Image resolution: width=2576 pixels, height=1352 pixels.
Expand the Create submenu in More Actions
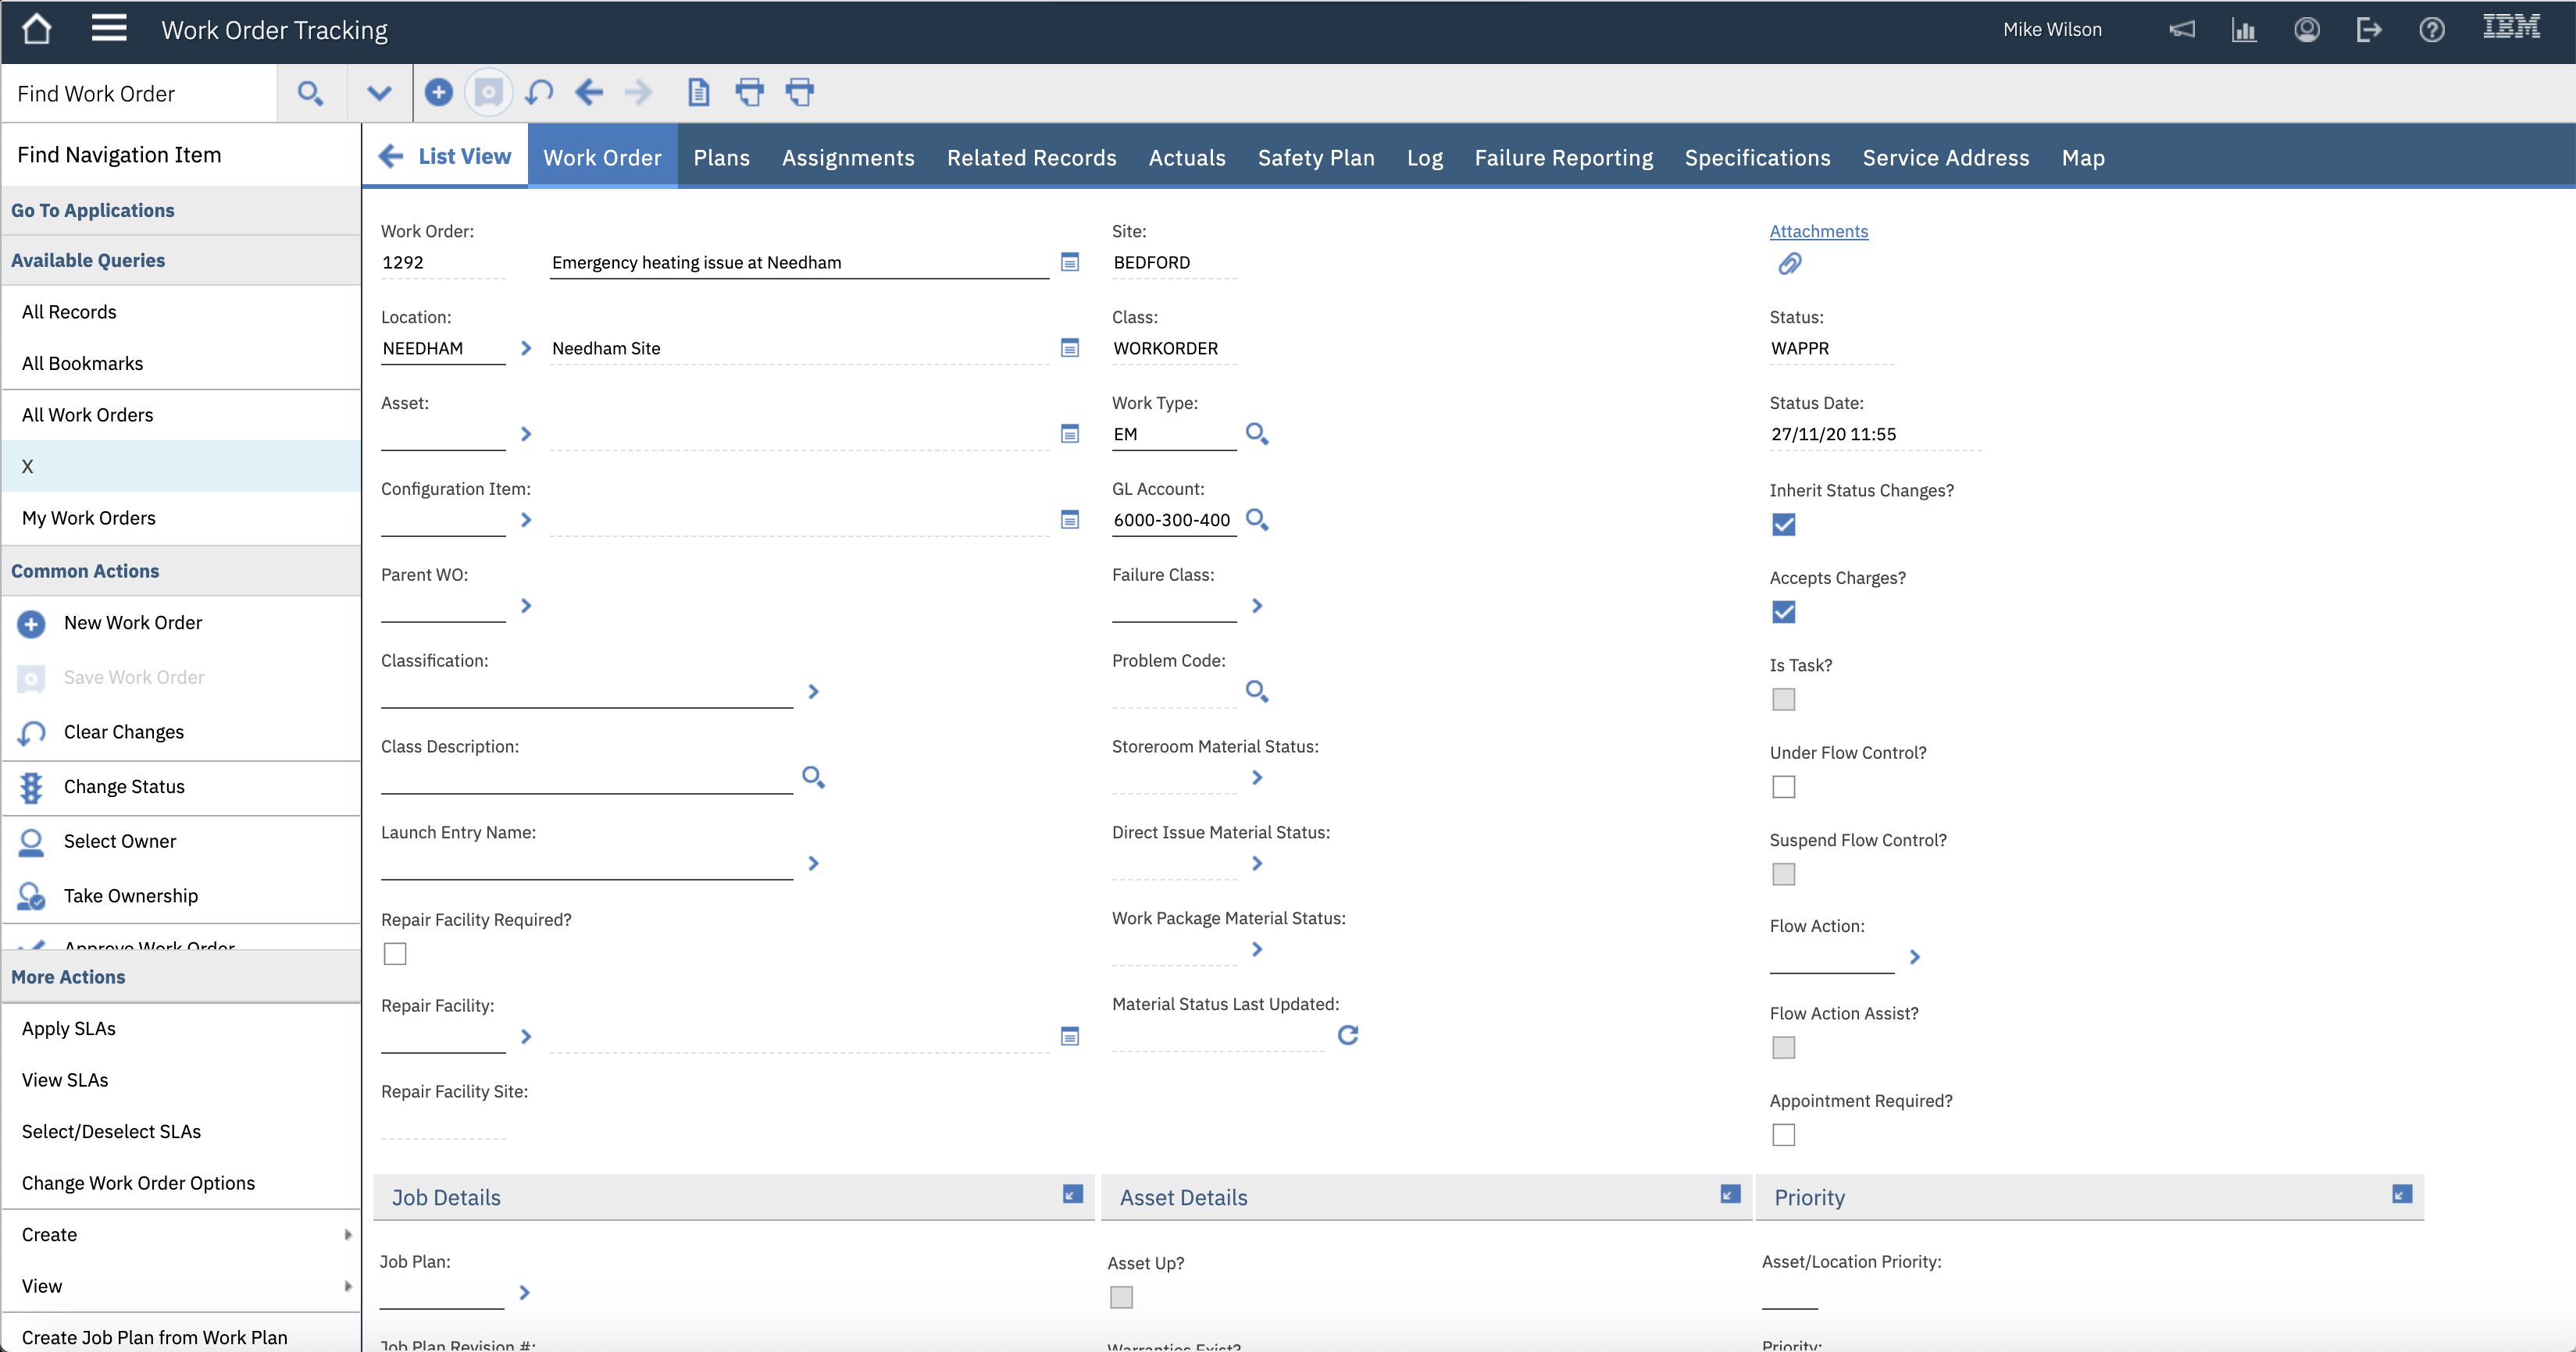pos(181,1234)
